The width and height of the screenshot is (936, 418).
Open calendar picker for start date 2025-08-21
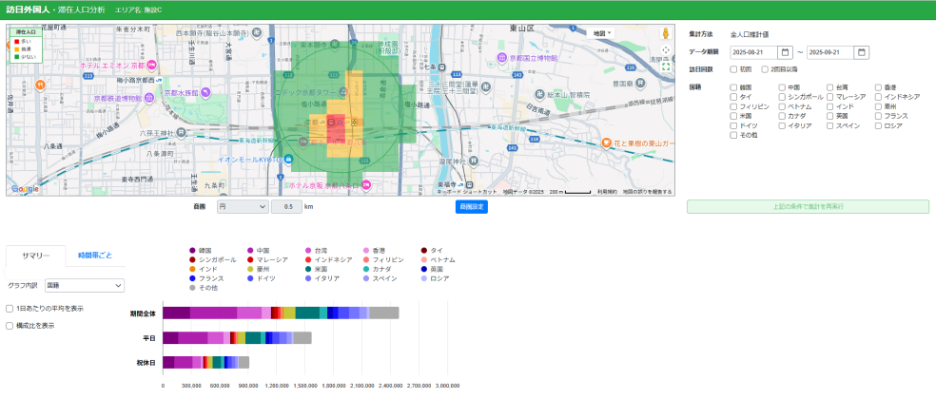785,52
